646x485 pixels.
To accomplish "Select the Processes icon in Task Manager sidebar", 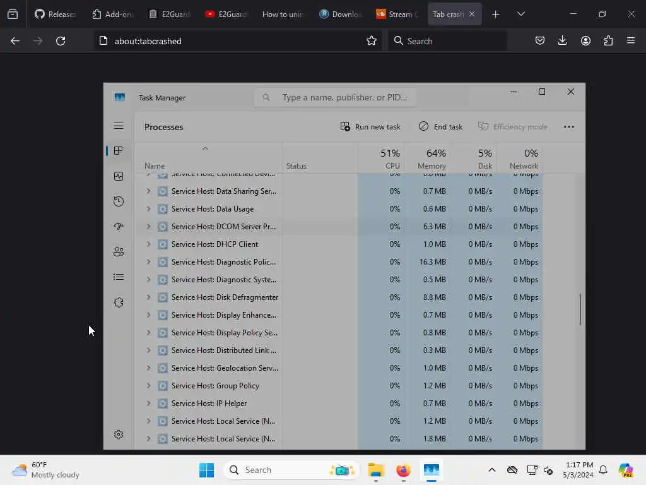I will tap(119, 151).
